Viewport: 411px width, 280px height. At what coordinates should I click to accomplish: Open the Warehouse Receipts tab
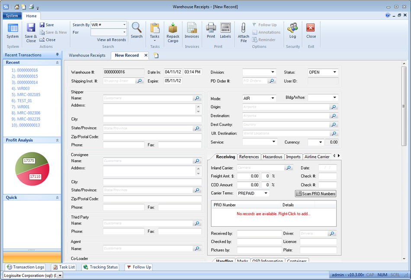pos(87,55)
